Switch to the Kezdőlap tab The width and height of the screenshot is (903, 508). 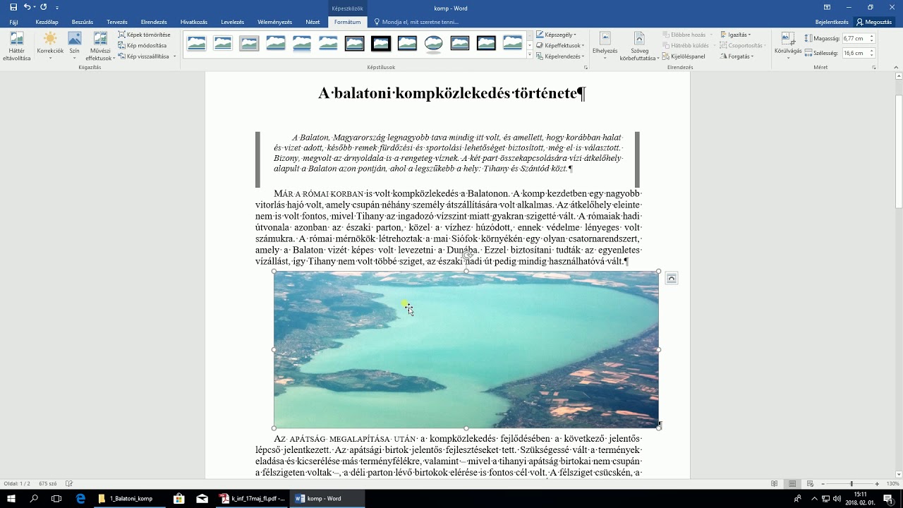point(47,22)
